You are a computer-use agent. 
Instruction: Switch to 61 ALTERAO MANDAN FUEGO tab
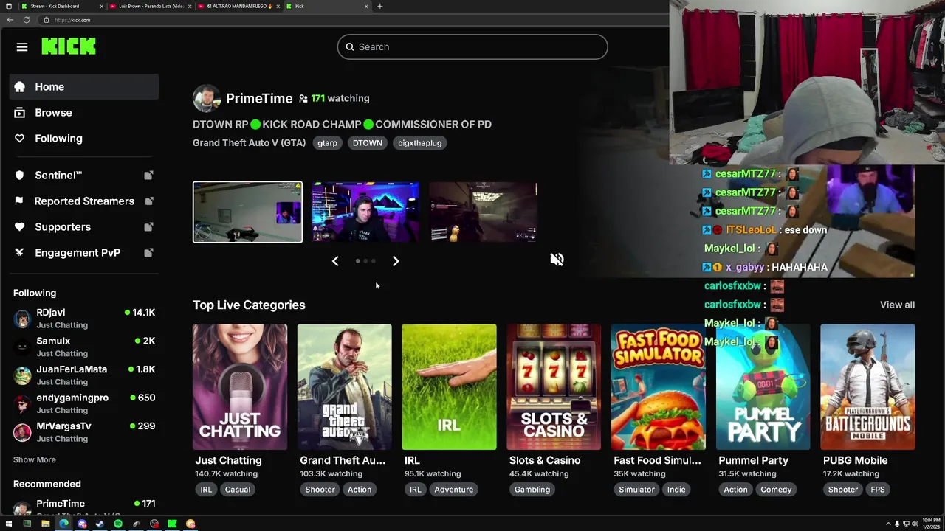point(238,6)
